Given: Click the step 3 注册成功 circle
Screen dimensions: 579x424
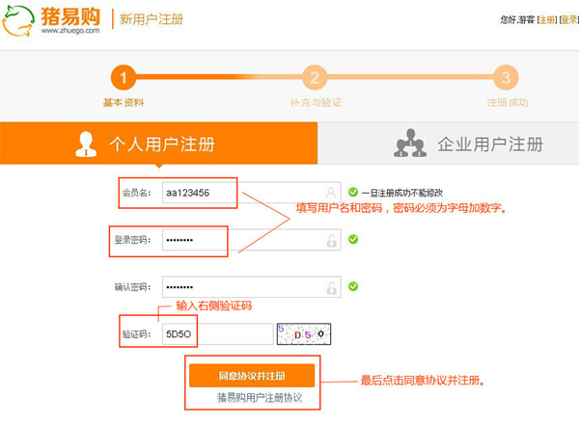Looking at the screenshot, I should coord(506,78).
